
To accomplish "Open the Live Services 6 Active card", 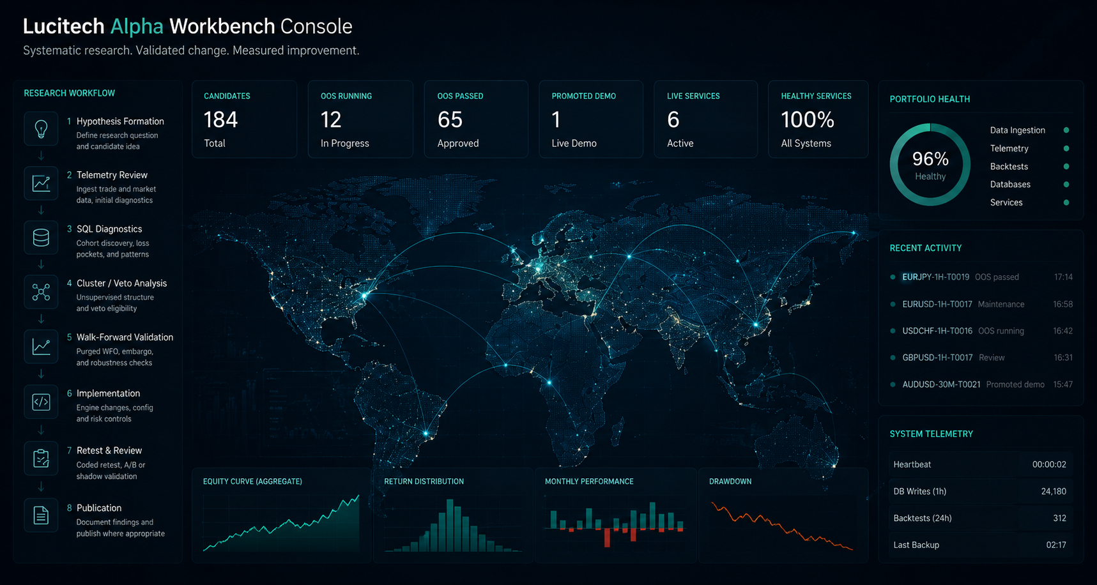I will (x=706, y=119).
